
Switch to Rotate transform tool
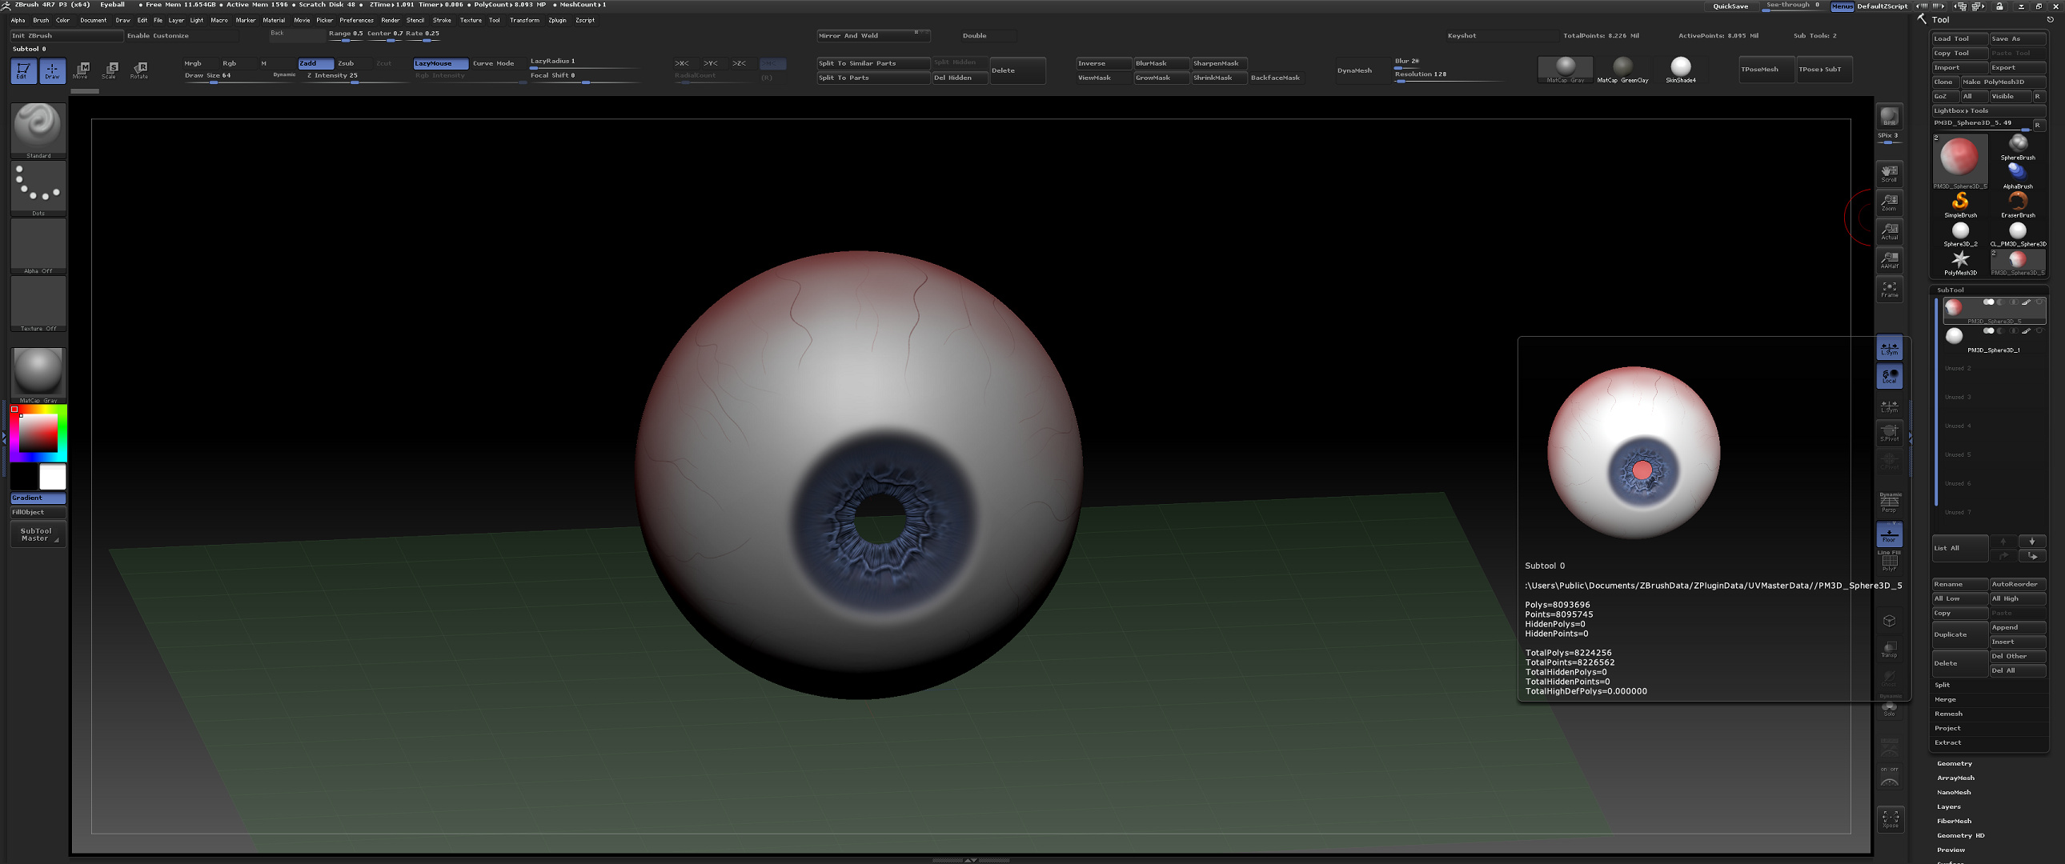pyautogui.click(x=138, y=70)
